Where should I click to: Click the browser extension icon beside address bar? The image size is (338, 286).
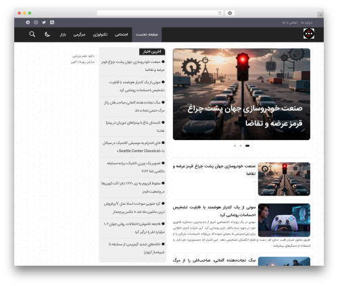[230, 14]
